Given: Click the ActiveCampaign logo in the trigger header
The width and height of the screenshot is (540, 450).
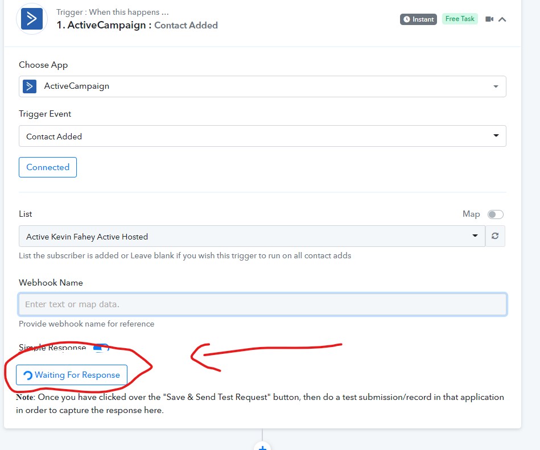Looking at the screenshot, I should click(x=32, y=19).
